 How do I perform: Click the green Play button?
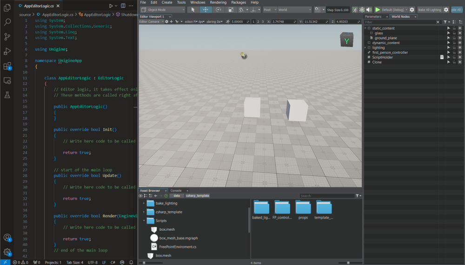[378, 10]
